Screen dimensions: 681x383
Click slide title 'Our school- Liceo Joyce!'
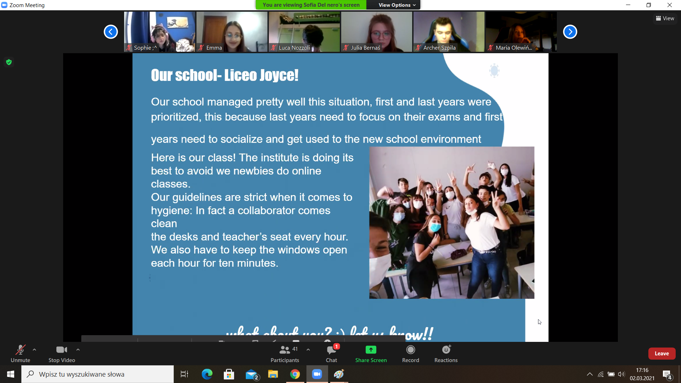225,75
